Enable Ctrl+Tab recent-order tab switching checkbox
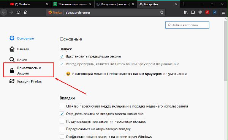 point(62,106)
